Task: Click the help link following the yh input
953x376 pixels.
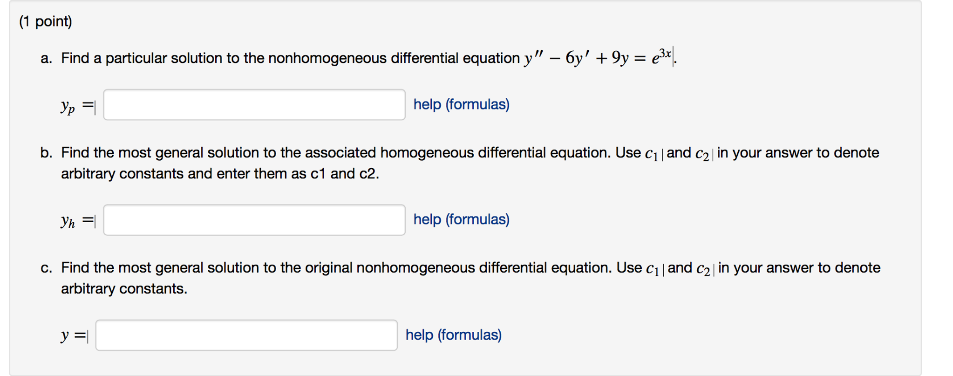Action: pos(461,219)
